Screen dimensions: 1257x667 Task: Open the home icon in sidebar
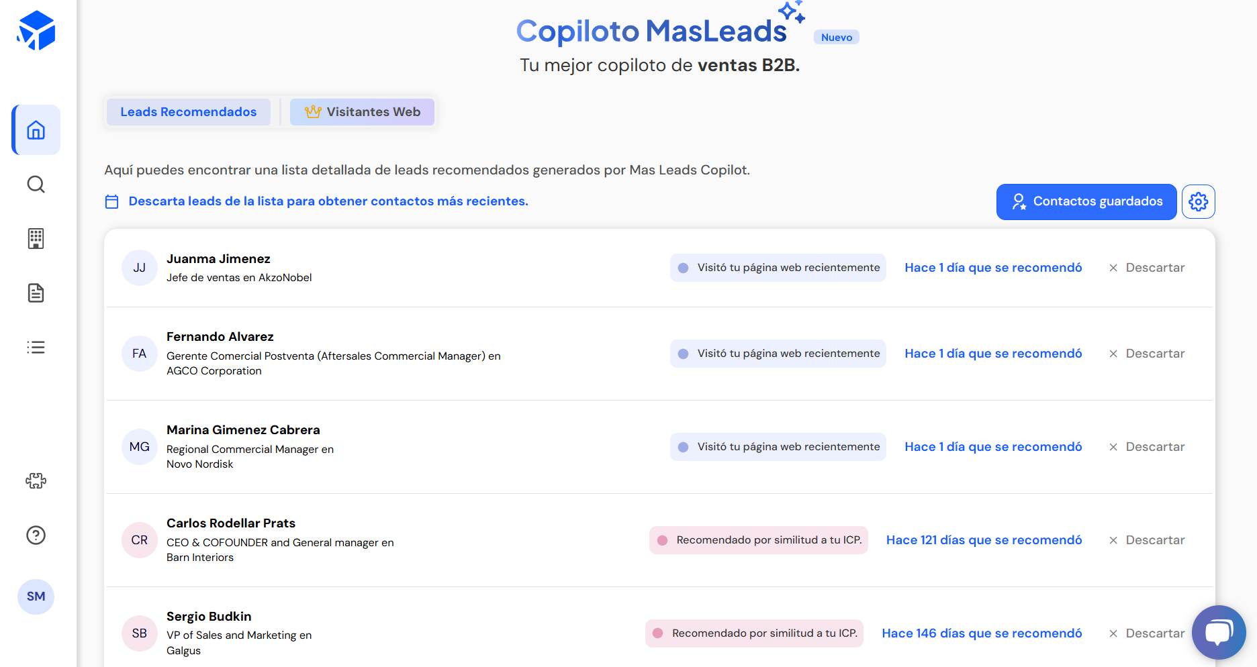point(36,130)
